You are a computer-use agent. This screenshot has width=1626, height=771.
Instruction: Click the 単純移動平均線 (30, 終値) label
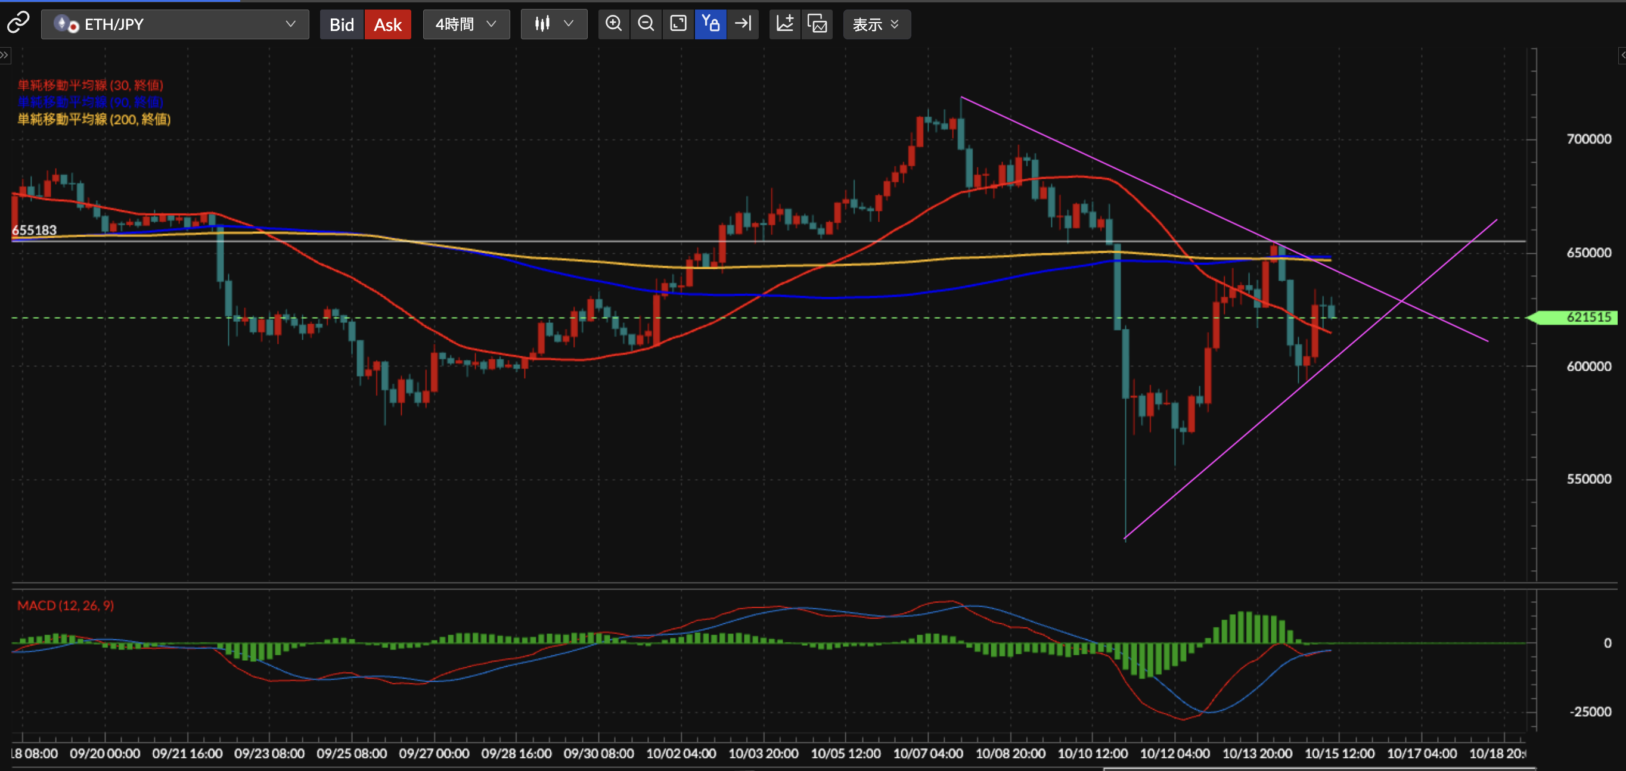(x=90, y=85)
